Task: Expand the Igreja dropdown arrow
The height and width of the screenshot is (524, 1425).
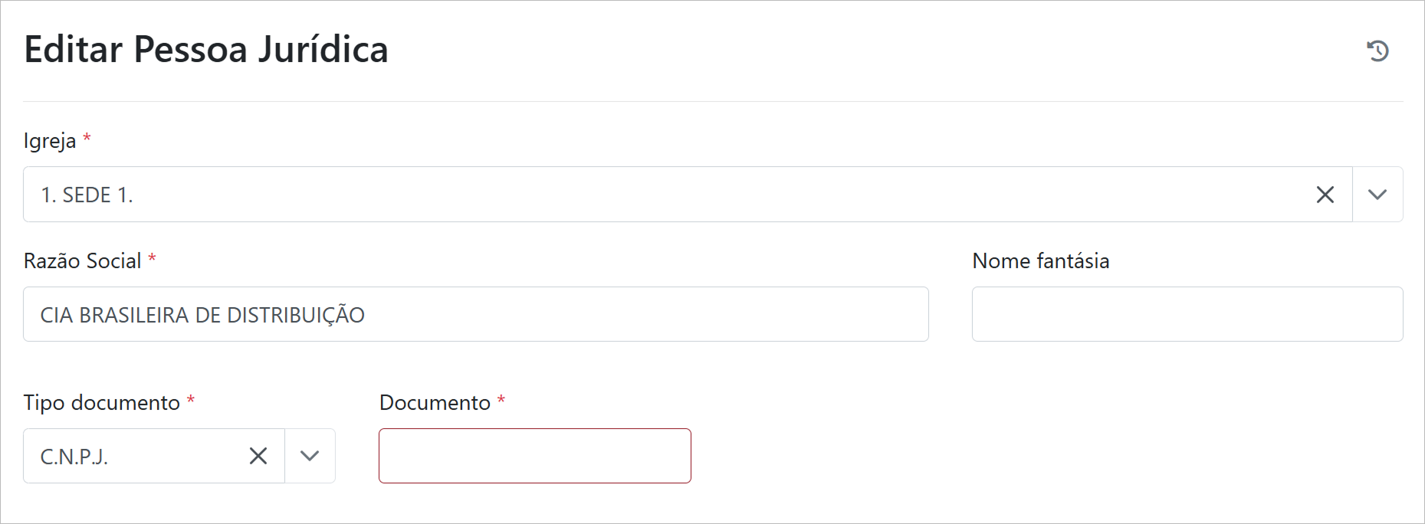Action: tap(1377, 195)
